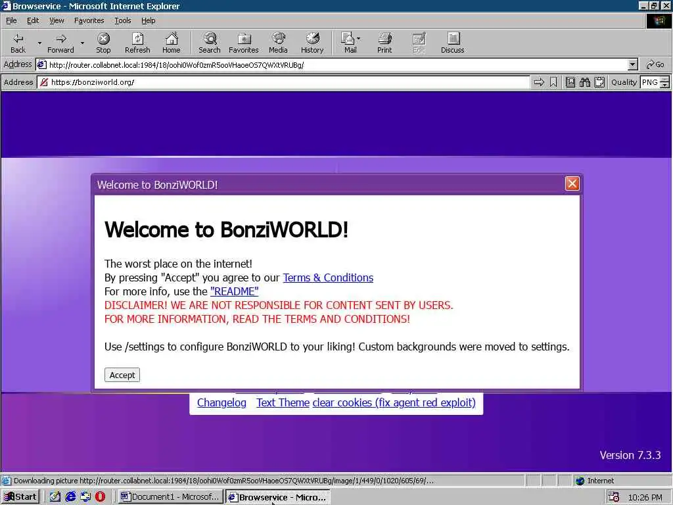Launch Internet Explorer from quick launch
This screenshot has height=505, width=673.
pos(70,497)
